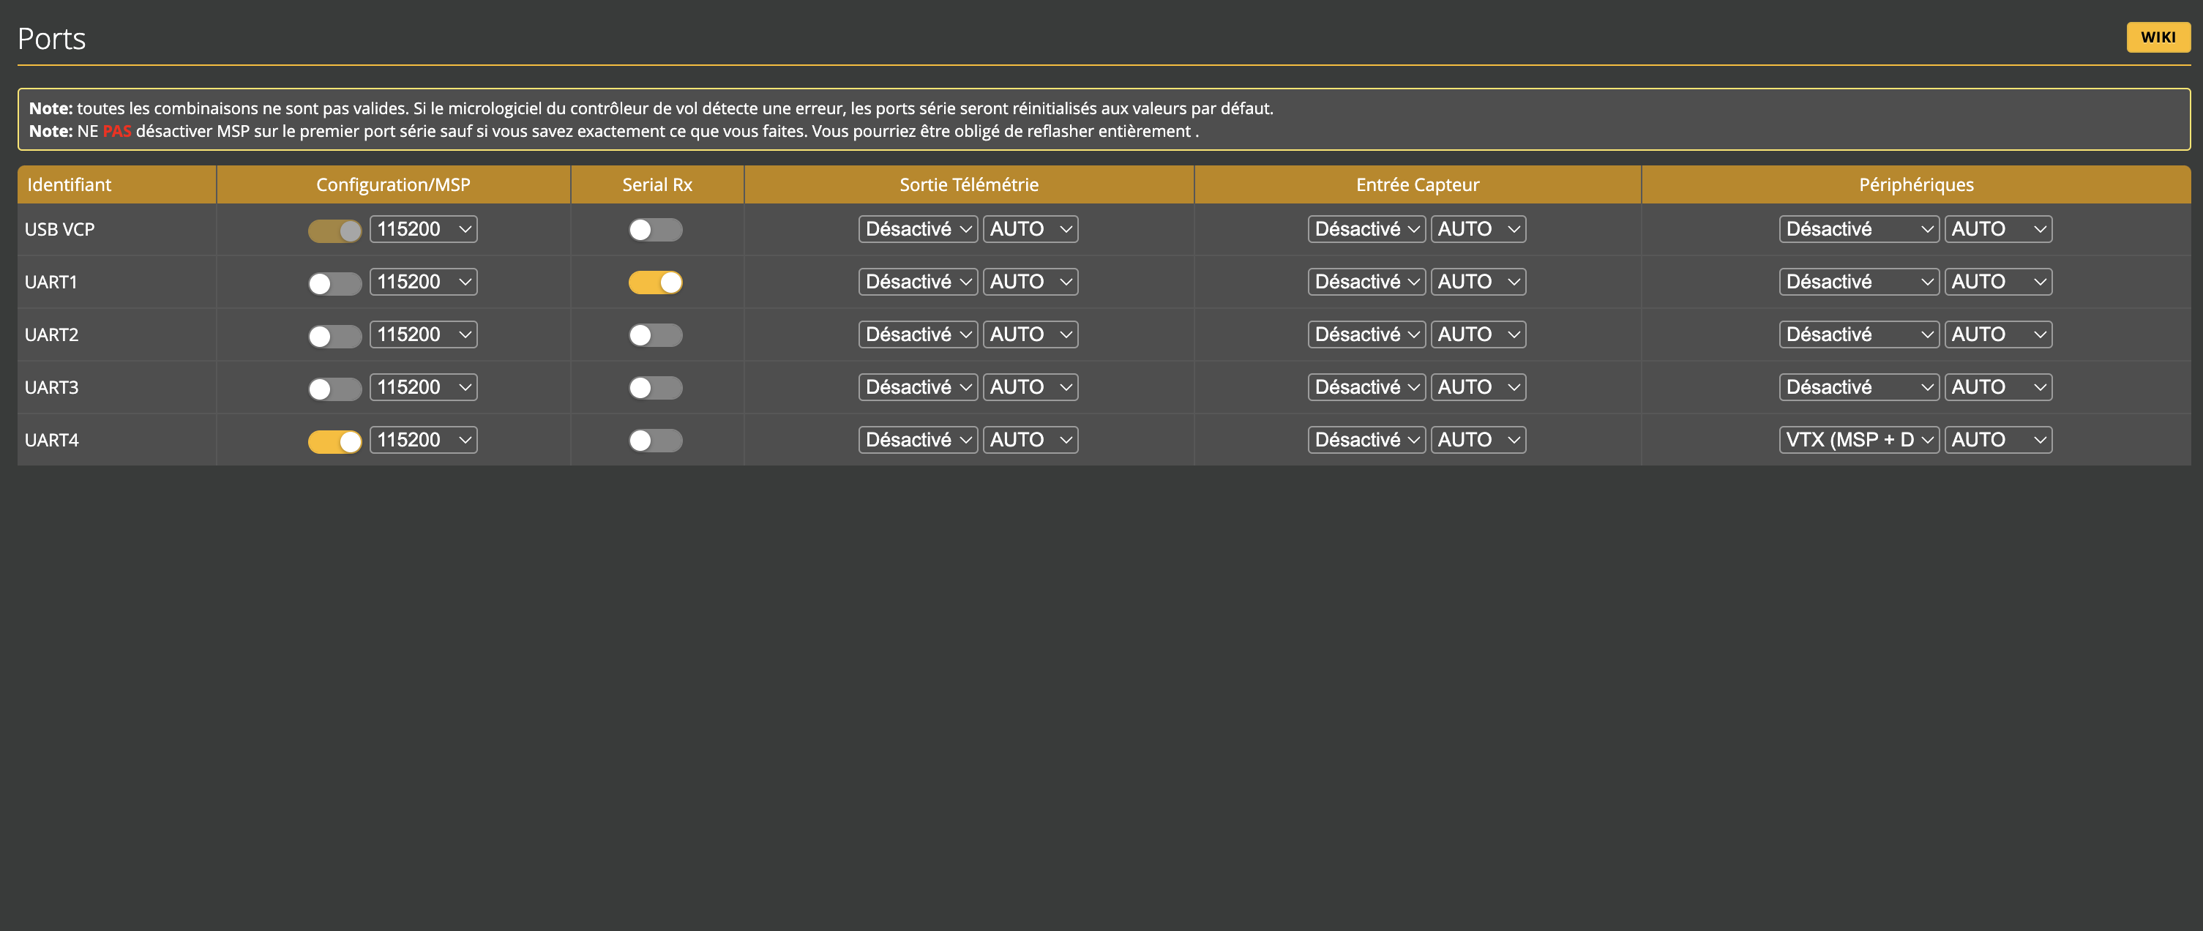Enable MSP toggle on UART2
The image size is (2203, 931).
pyautogui.click(x=334, y=335)
